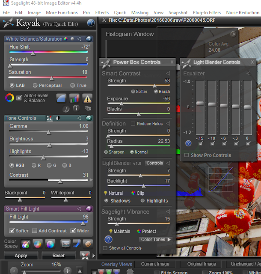Select True saturation mode
Viewport: 261px width, 274px height.
[x=72, y=85]
